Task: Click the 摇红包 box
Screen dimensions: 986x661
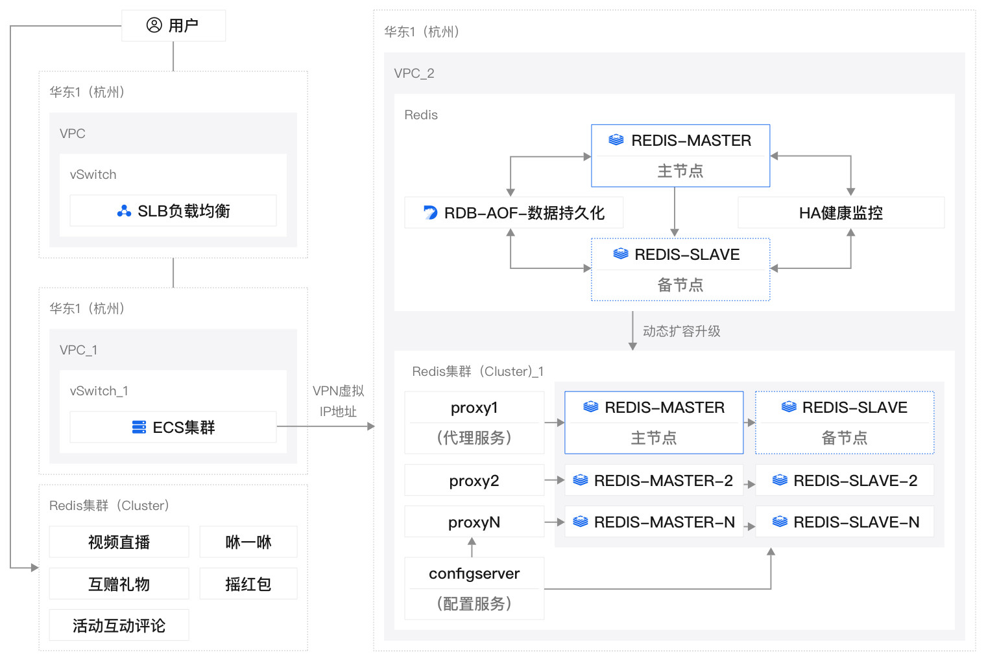Action: pos(248,584)
